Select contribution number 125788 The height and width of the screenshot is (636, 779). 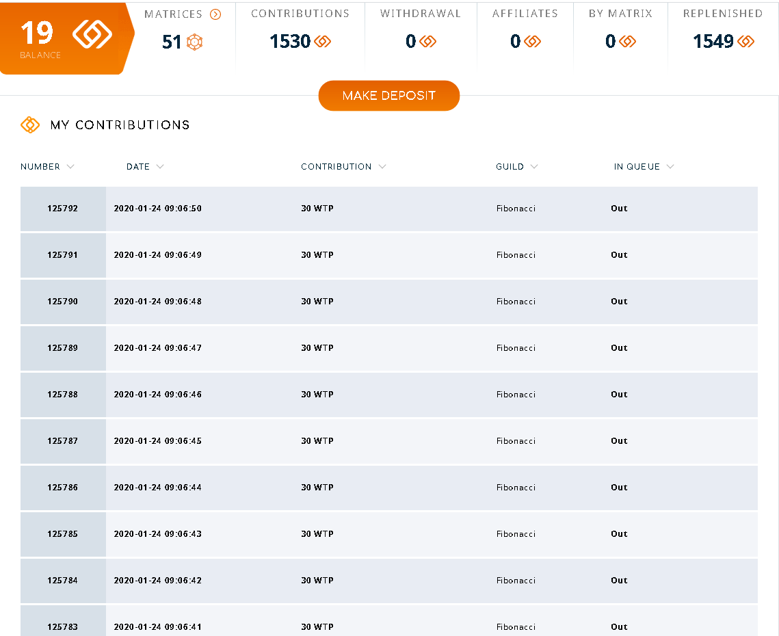(63, 395)
